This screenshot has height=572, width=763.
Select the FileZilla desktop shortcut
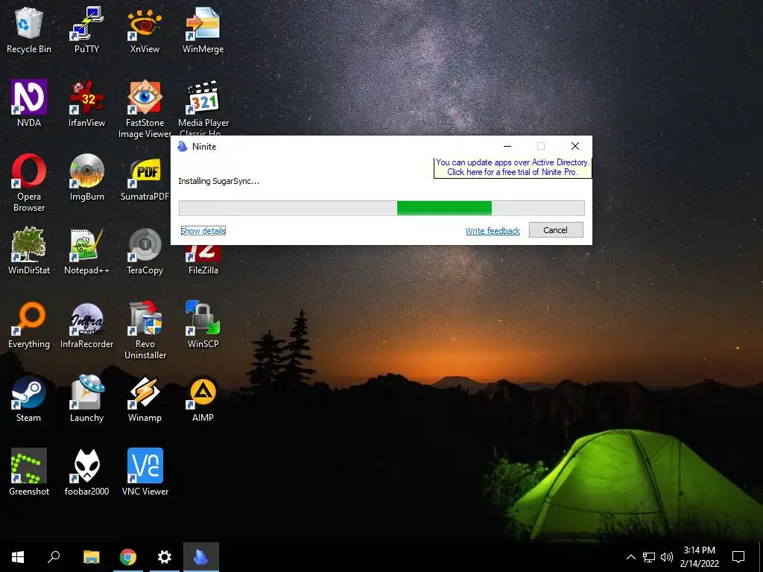tap(203, 260)
